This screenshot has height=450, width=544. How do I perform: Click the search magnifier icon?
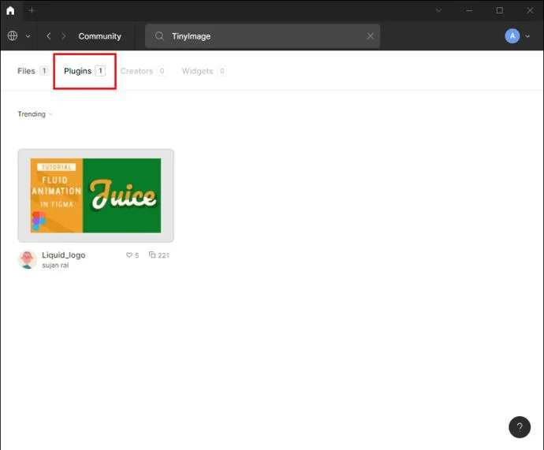(x=159, y=36)
